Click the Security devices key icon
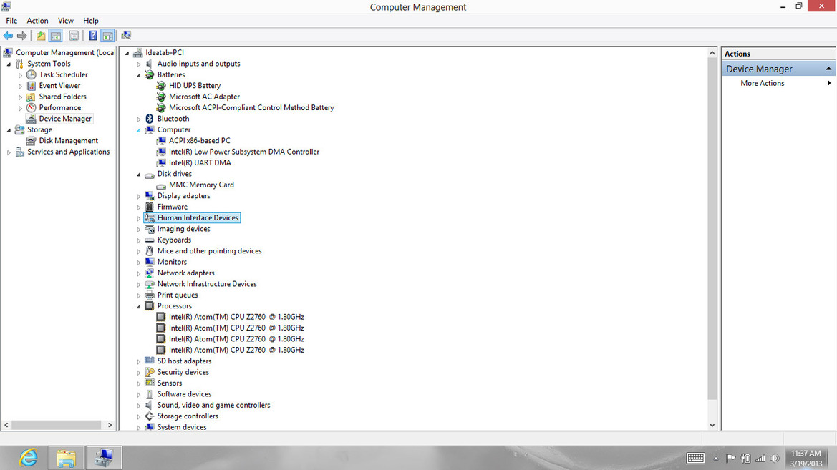The image size is (837, 470). [x=150, y=373]
